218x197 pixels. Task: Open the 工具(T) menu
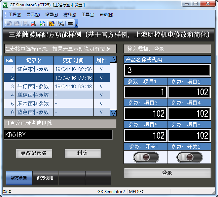click(88, 15)
